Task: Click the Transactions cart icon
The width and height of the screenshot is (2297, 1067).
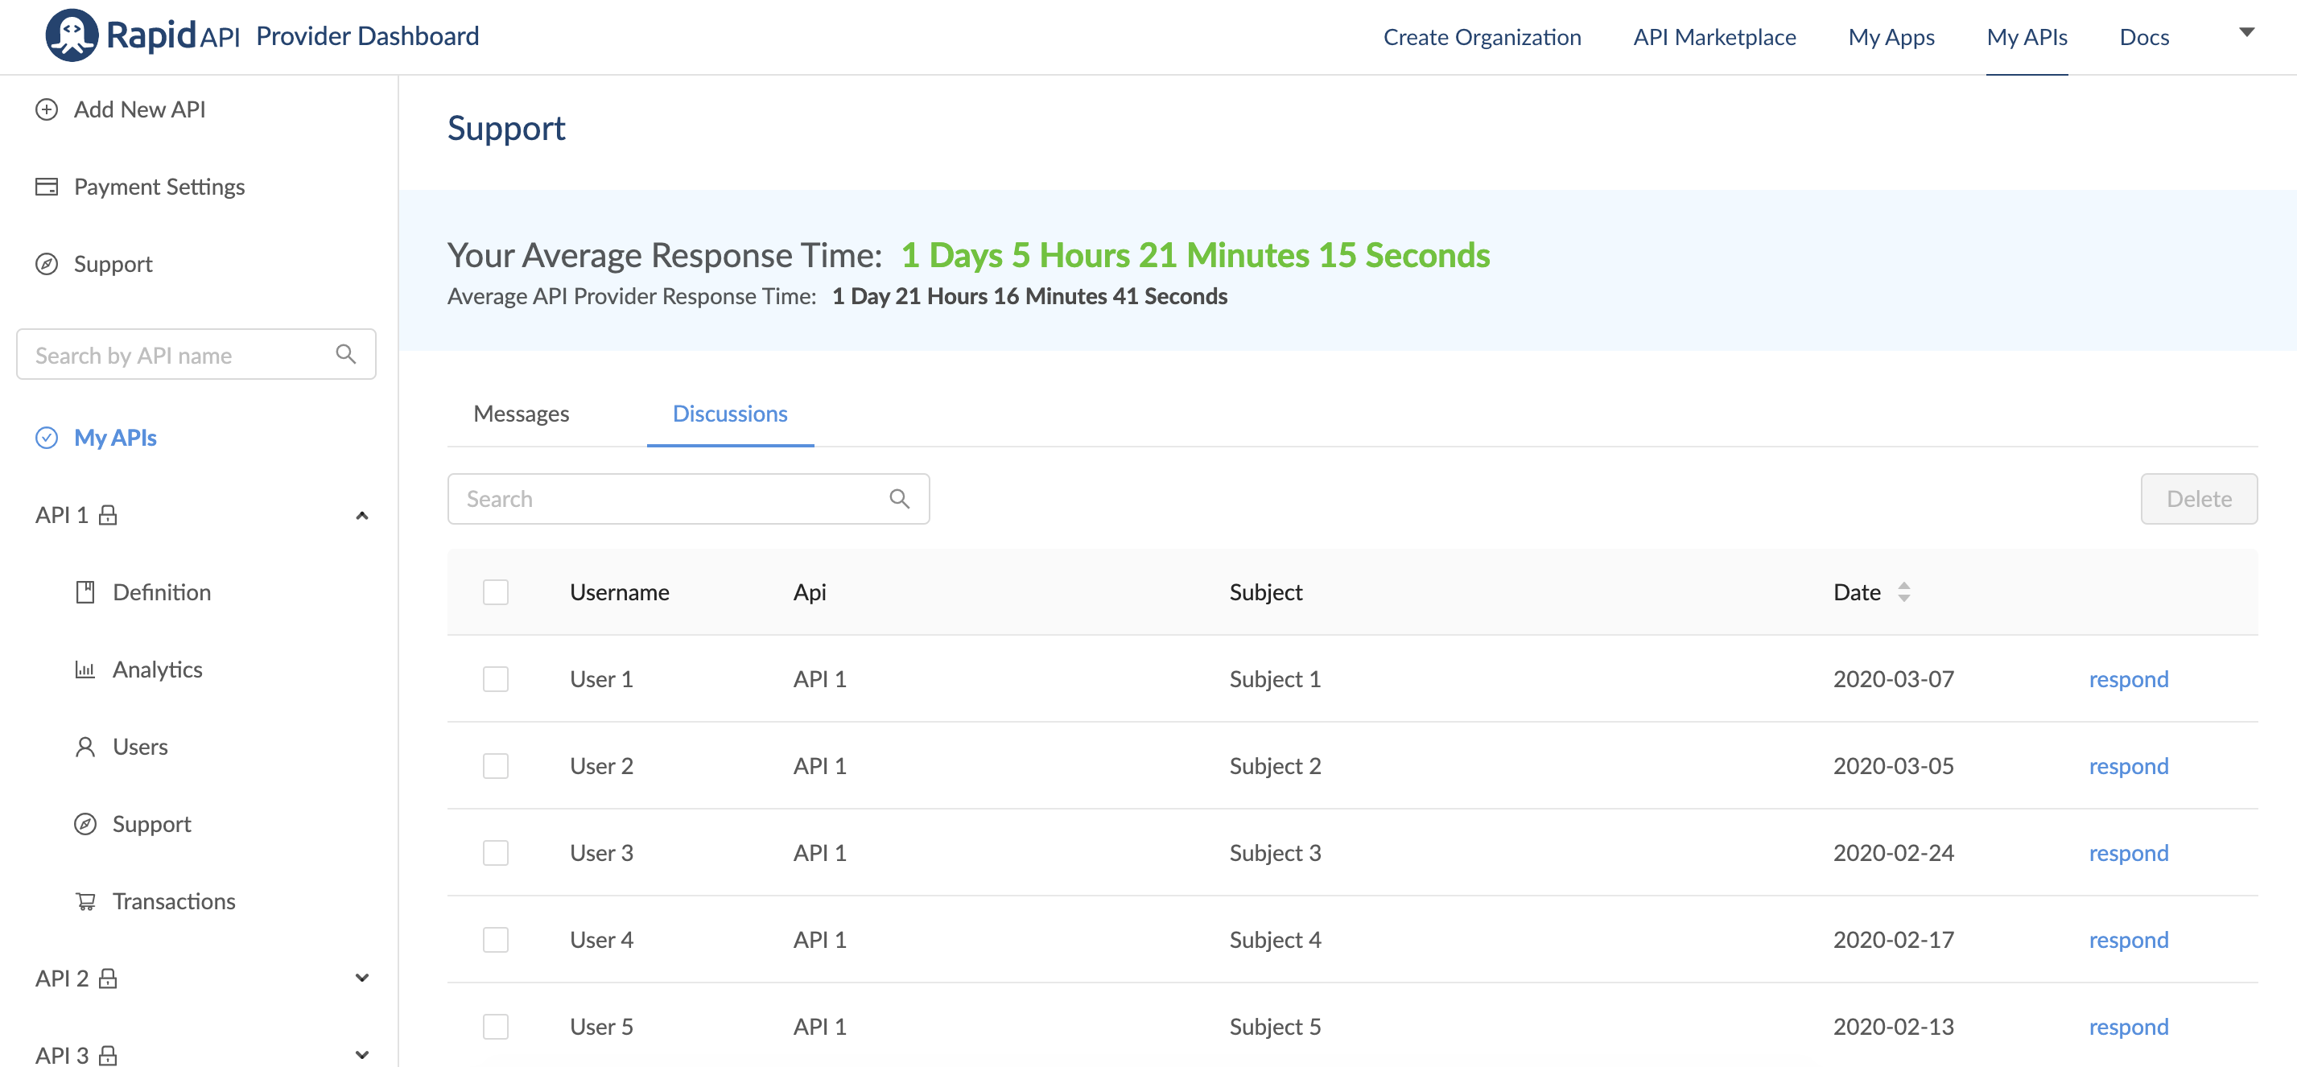Action: pyautogui.click(x=85, y=901)
